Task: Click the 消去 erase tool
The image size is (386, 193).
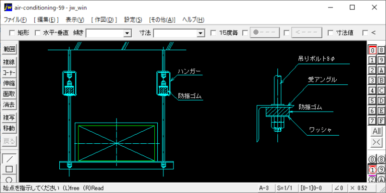Action: click(x=10, y=105)
